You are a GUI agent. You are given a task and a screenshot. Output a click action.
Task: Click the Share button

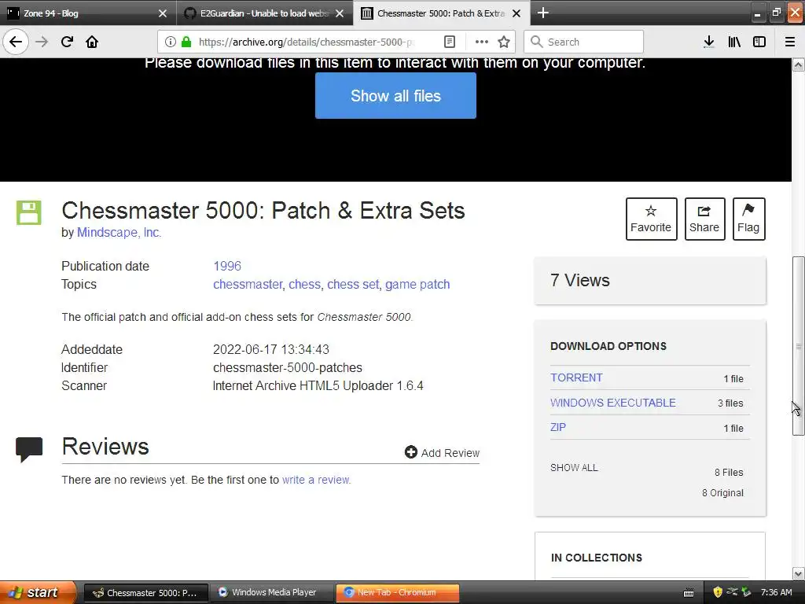pyautogui.click(x=704, y=219)
